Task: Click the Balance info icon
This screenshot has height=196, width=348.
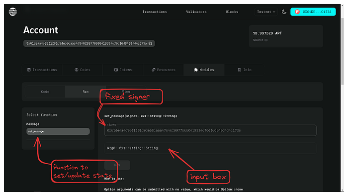Action: pyautogui.click(x=266, y=40)
